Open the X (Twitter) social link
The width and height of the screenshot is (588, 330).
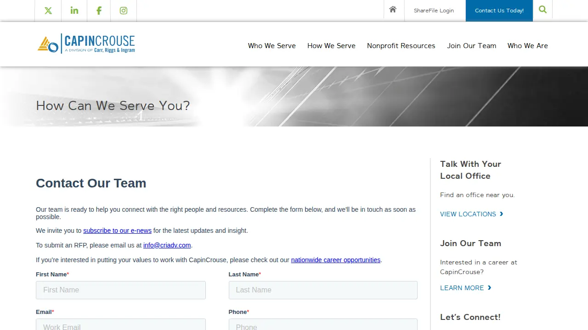[48, 11]
